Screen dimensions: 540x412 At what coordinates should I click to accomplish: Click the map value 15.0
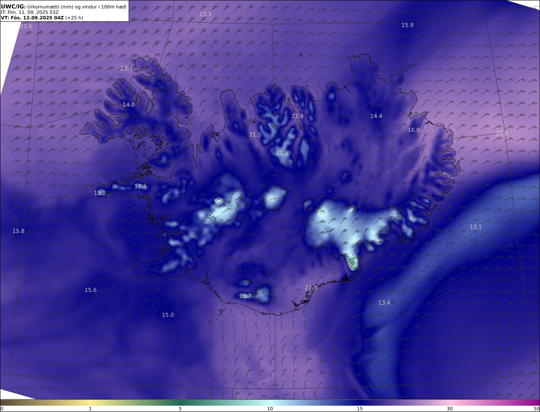point(168,315)
